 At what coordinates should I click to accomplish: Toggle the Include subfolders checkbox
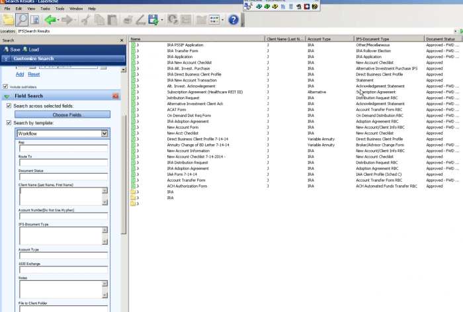tap(5, 87)
